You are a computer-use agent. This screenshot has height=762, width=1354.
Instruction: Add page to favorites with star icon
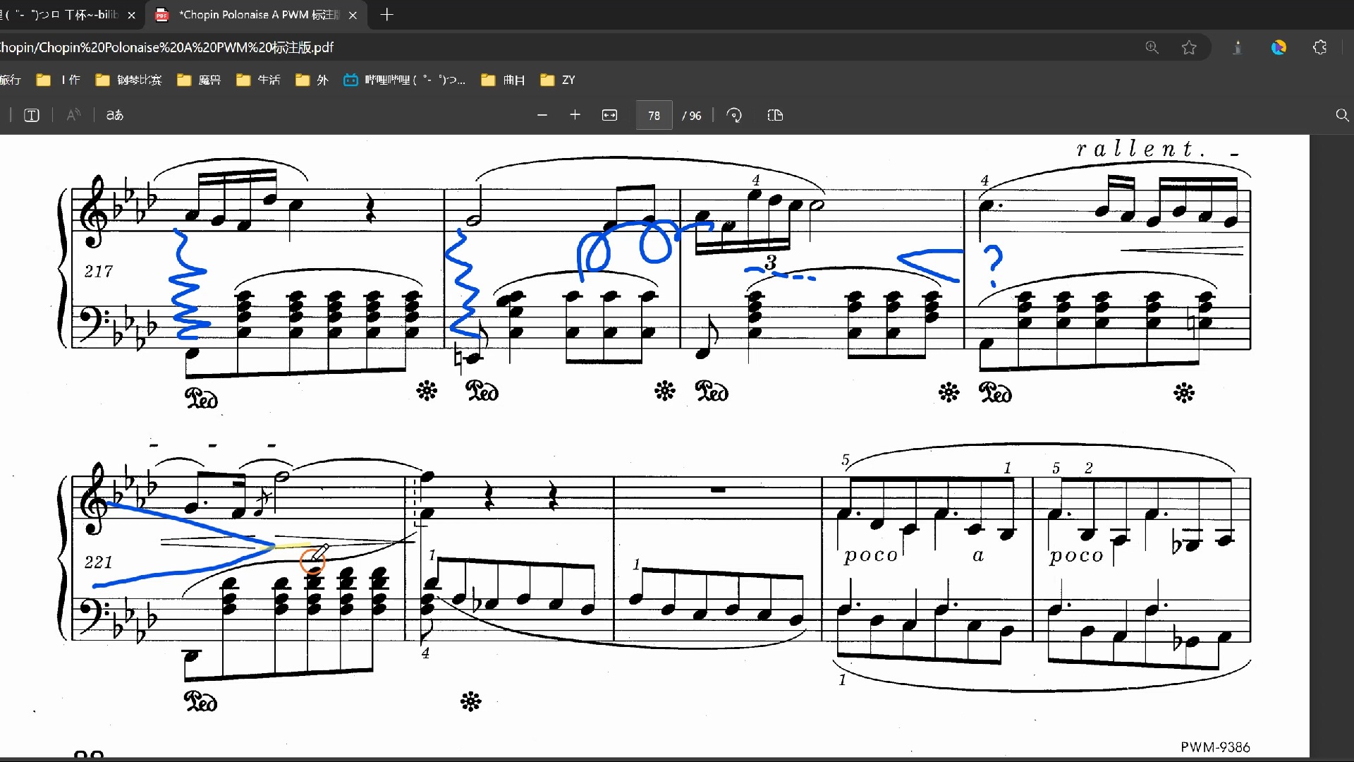[1189, 47]
